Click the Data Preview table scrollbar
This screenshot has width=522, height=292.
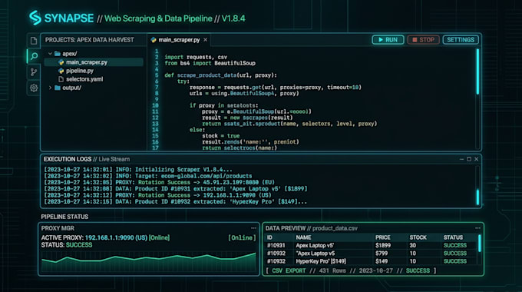tap(479, 244)
